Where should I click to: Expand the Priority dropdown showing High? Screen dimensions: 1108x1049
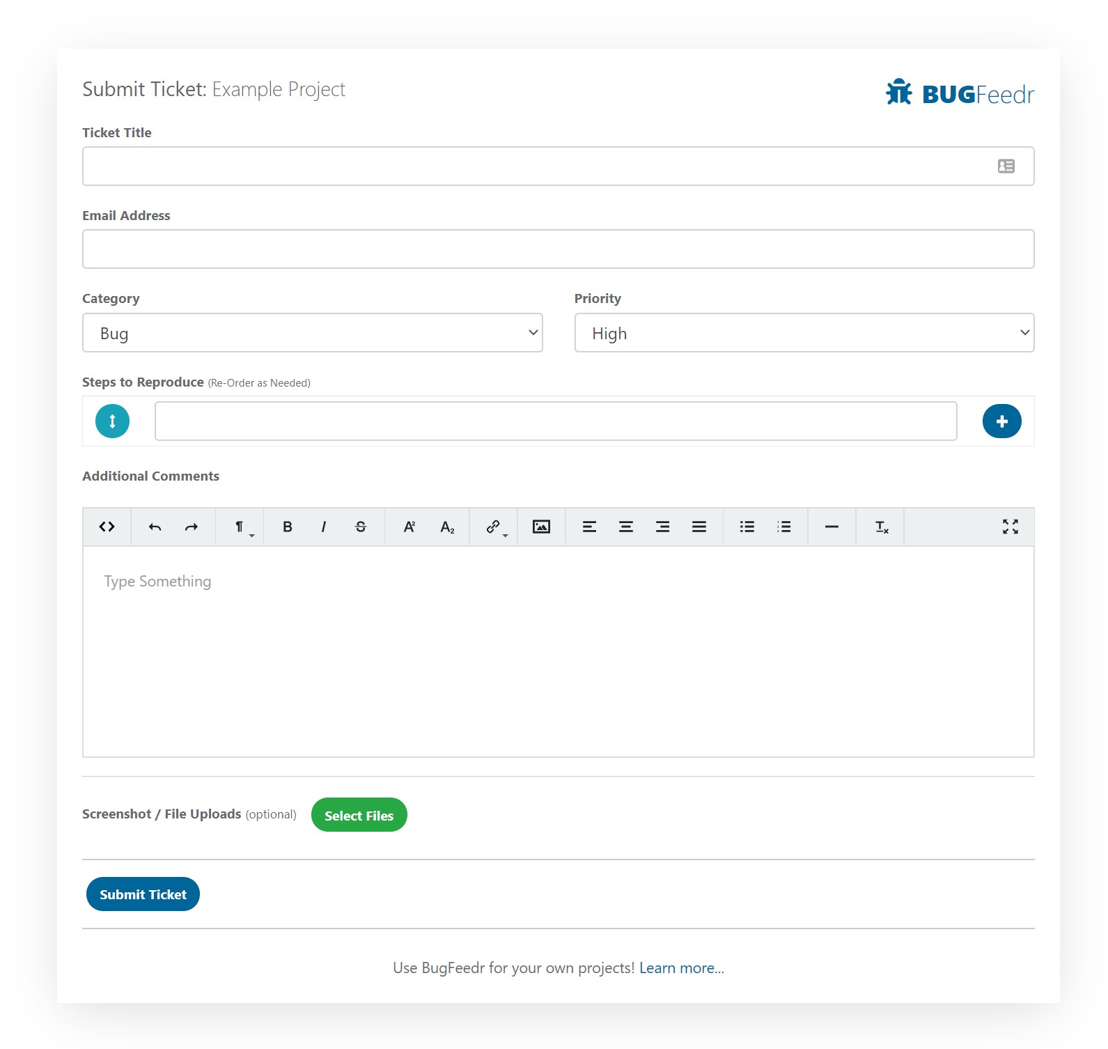pos(804,333)
